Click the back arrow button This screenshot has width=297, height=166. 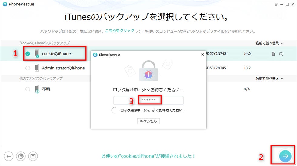8,156
